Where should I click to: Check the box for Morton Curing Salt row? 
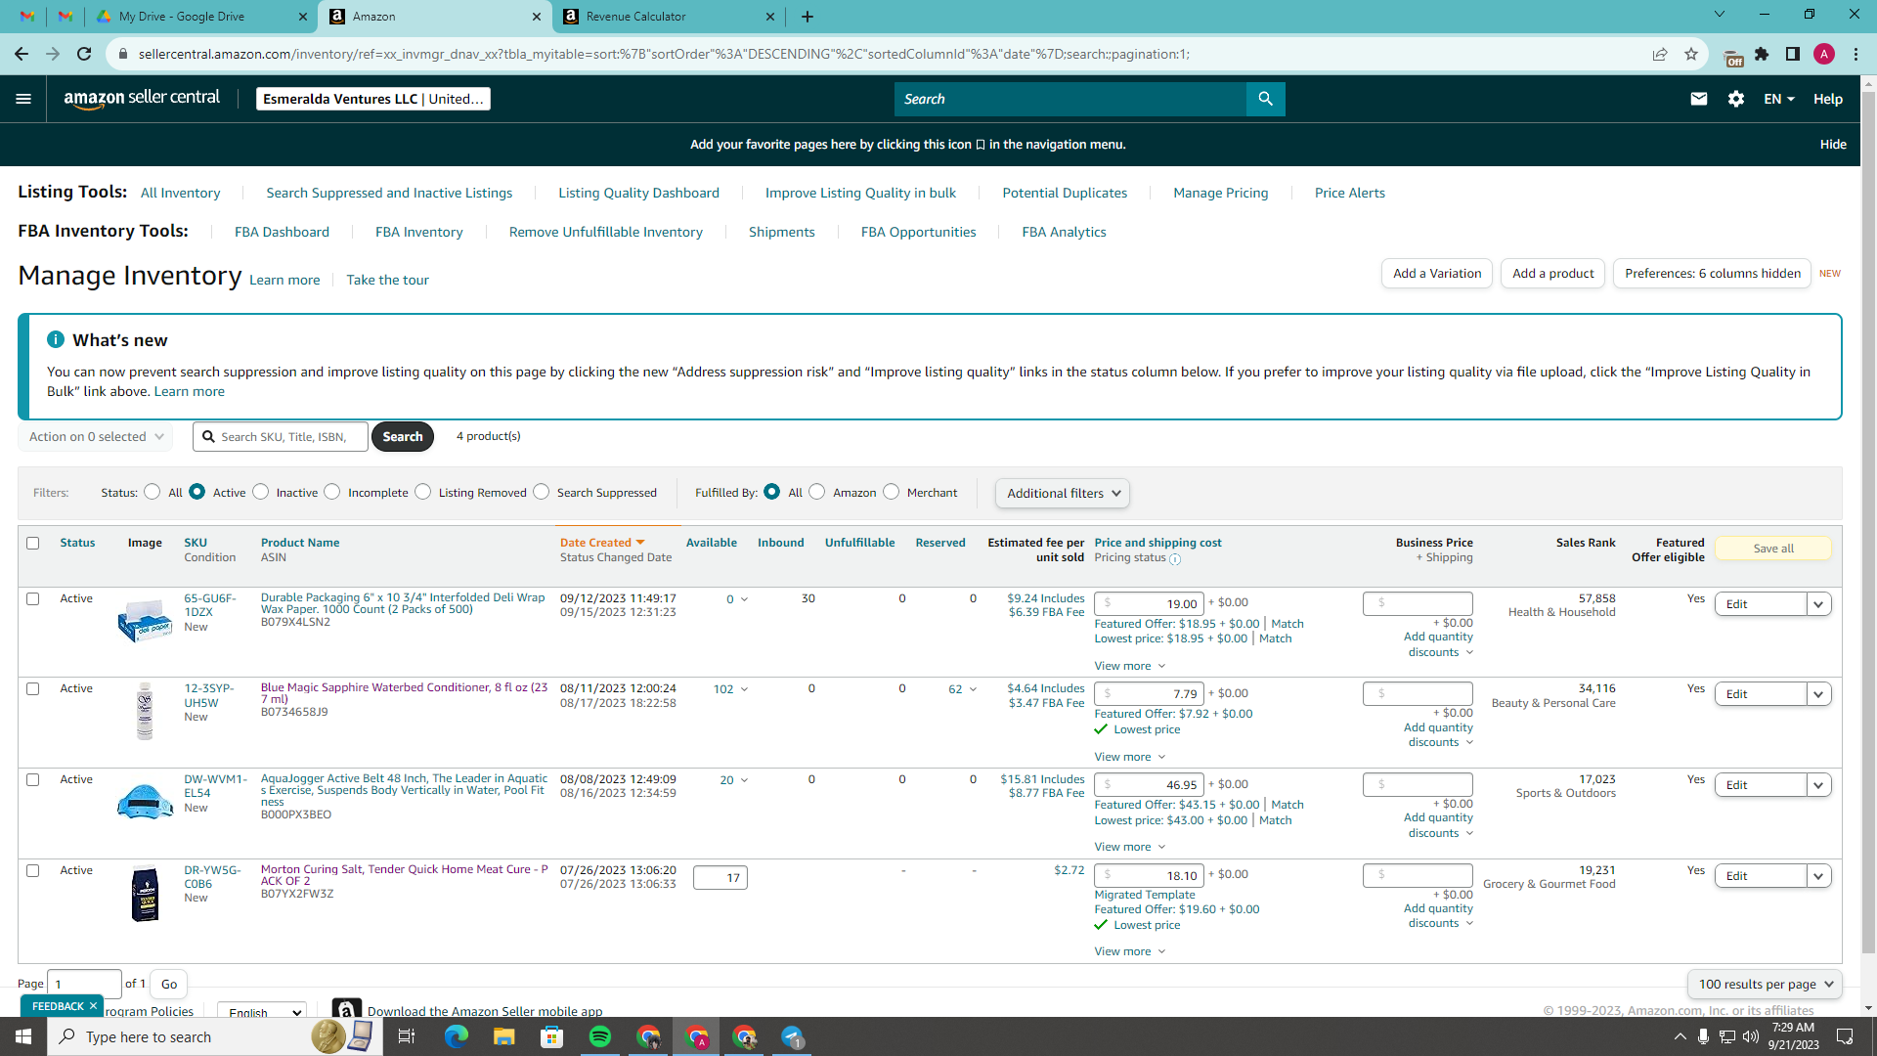pos(33,871)
